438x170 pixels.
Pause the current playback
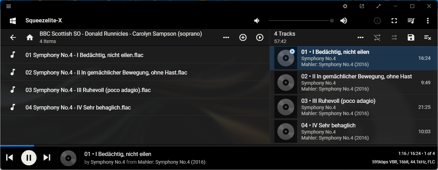click(x=29, y=157)
